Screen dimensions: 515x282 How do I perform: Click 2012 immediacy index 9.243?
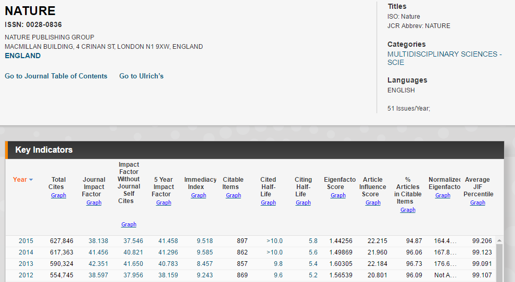click(x=205, y=275)
